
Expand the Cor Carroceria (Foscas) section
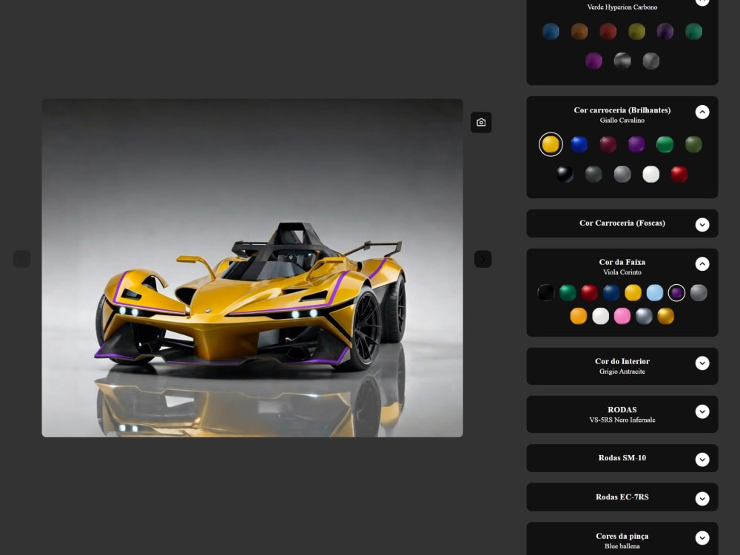click(702, 225)
